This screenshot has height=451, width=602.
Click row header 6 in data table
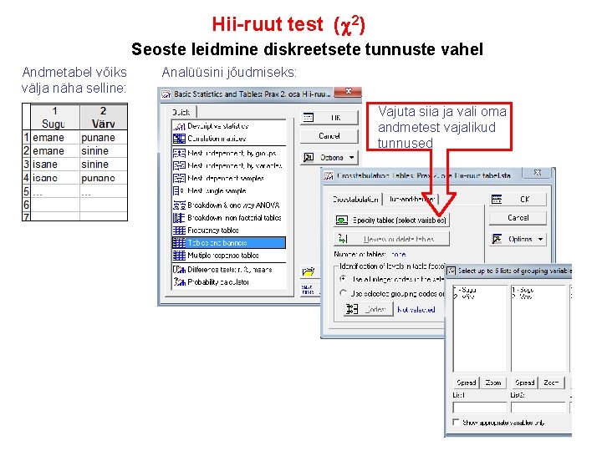click(27, 205)
